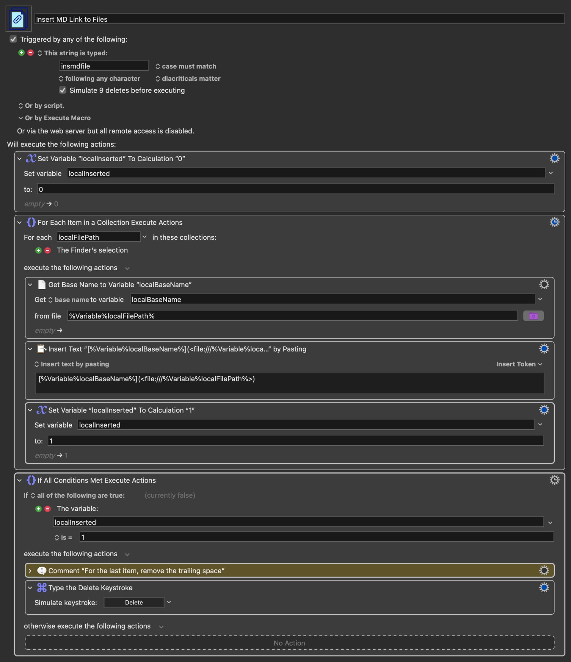The height and width of the screenshot is (662, 571).
Task: Open gear menu of For Each action
Action: [554, 222]
